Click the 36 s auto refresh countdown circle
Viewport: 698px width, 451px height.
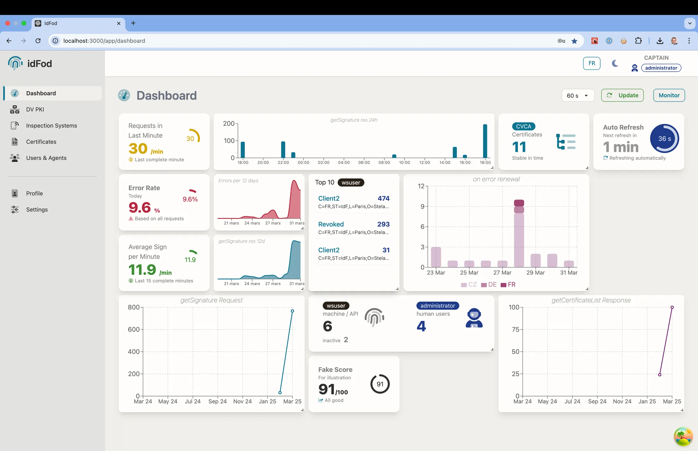coord(664,139)
